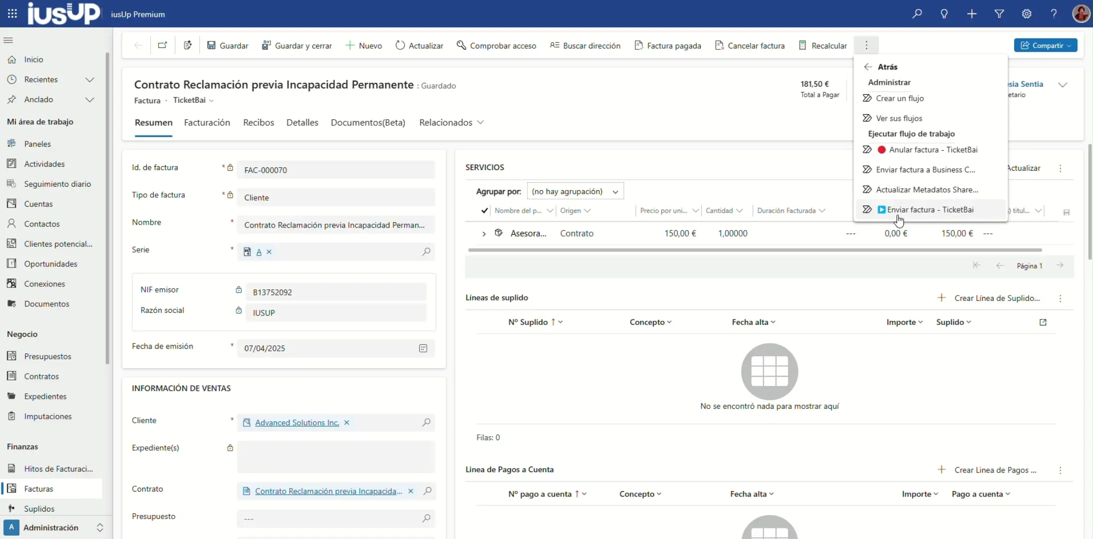Remove Advanced Solutions Inc. from Cliente field
1093x539 pixels.
[347, 423]
